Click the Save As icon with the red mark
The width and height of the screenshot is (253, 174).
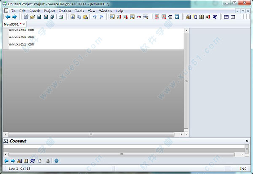46,17
